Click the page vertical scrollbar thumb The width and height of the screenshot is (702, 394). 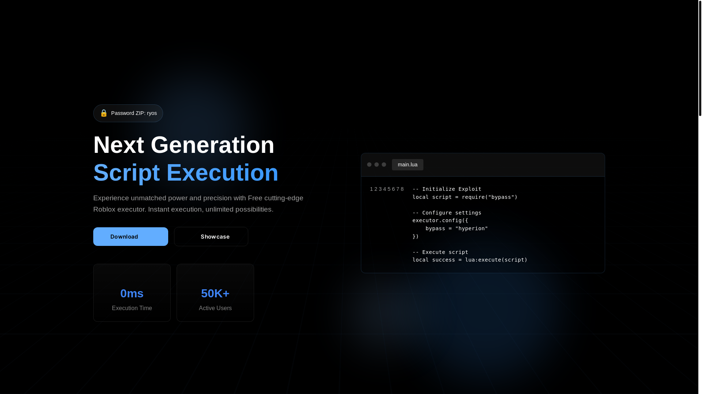click(x=700, y=58)
